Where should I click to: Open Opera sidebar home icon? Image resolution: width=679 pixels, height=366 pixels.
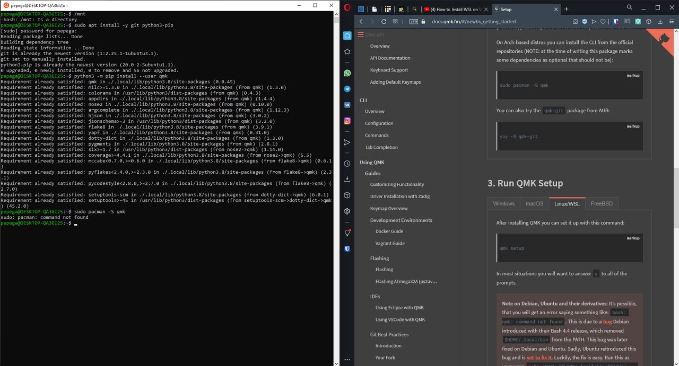tap(347, 35)
